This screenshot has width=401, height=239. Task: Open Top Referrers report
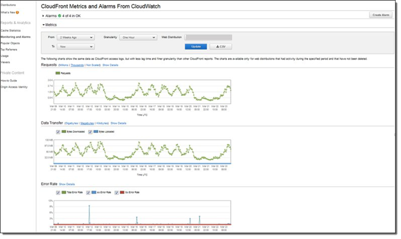coord(9,50)
